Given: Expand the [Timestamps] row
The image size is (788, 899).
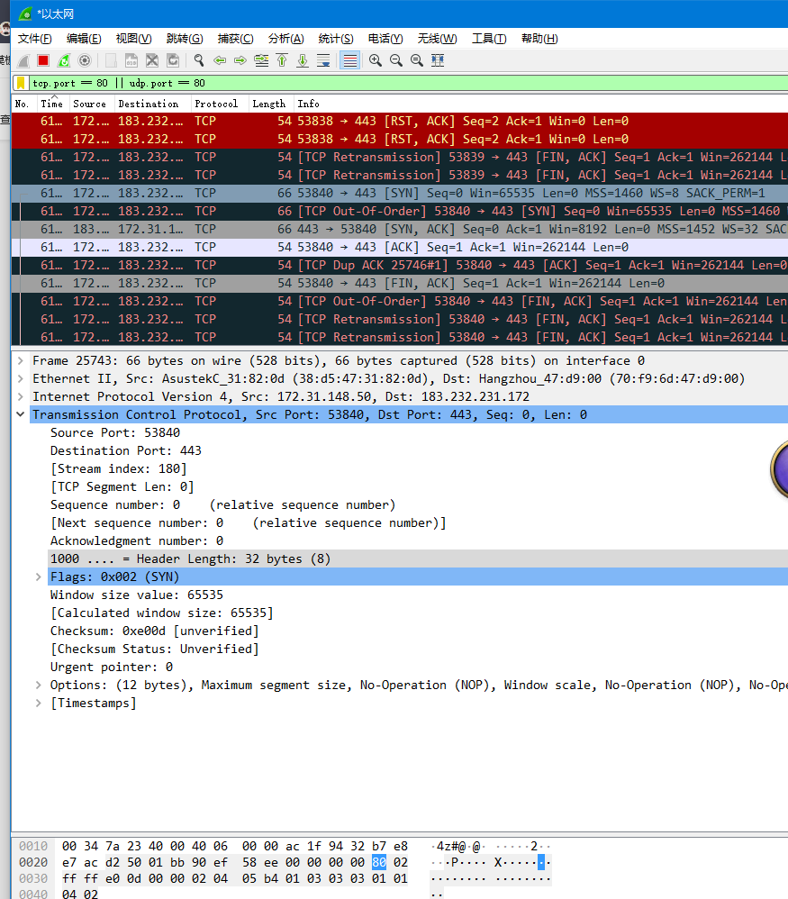Looking at the screenshot, I should [39, 703].
